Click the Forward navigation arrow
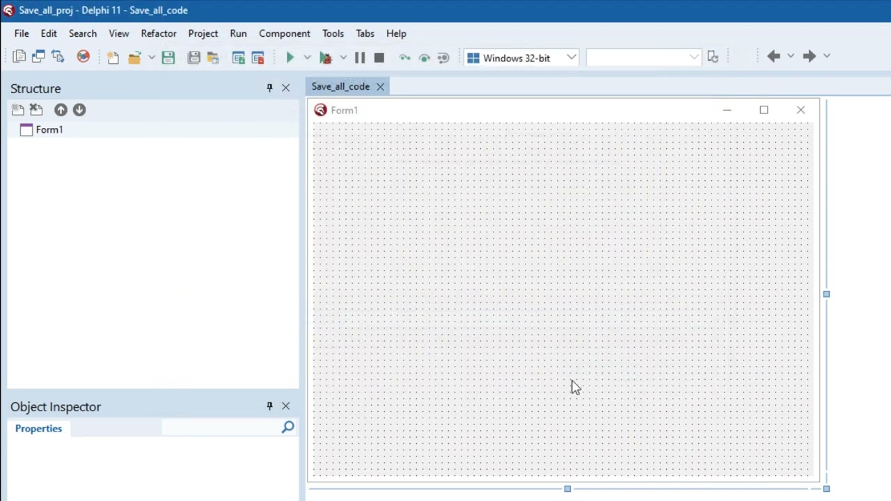This screenshot has width=891, height=501. click(809, 56)
